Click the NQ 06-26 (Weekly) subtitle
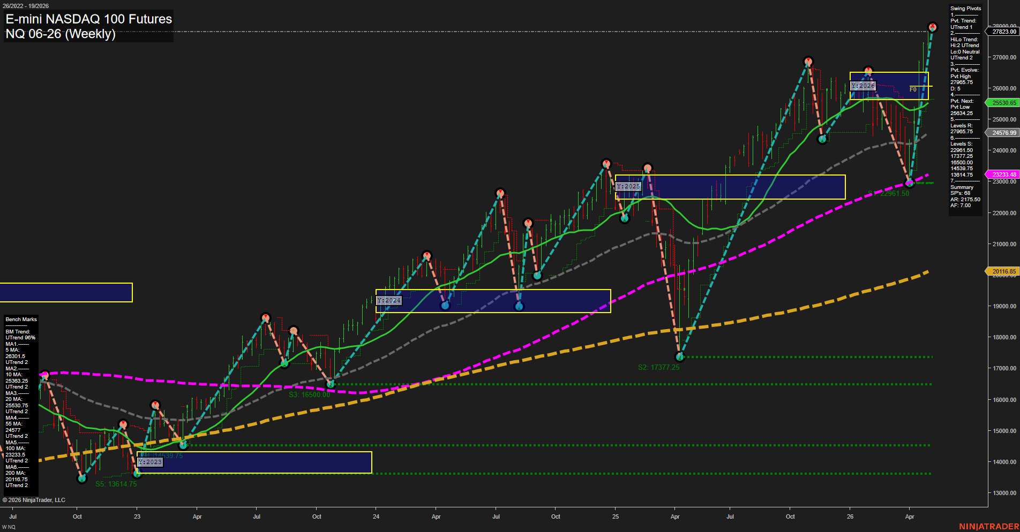 (x=61, y=34)
